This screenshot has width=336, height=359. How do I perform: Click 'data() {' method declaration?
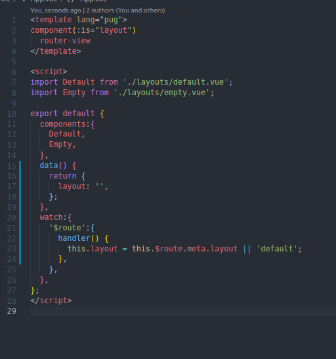[58, 165]
